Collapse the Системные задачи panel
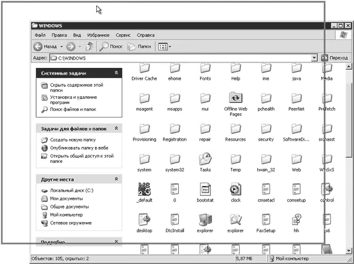354x264 pixels. (116, 73)
